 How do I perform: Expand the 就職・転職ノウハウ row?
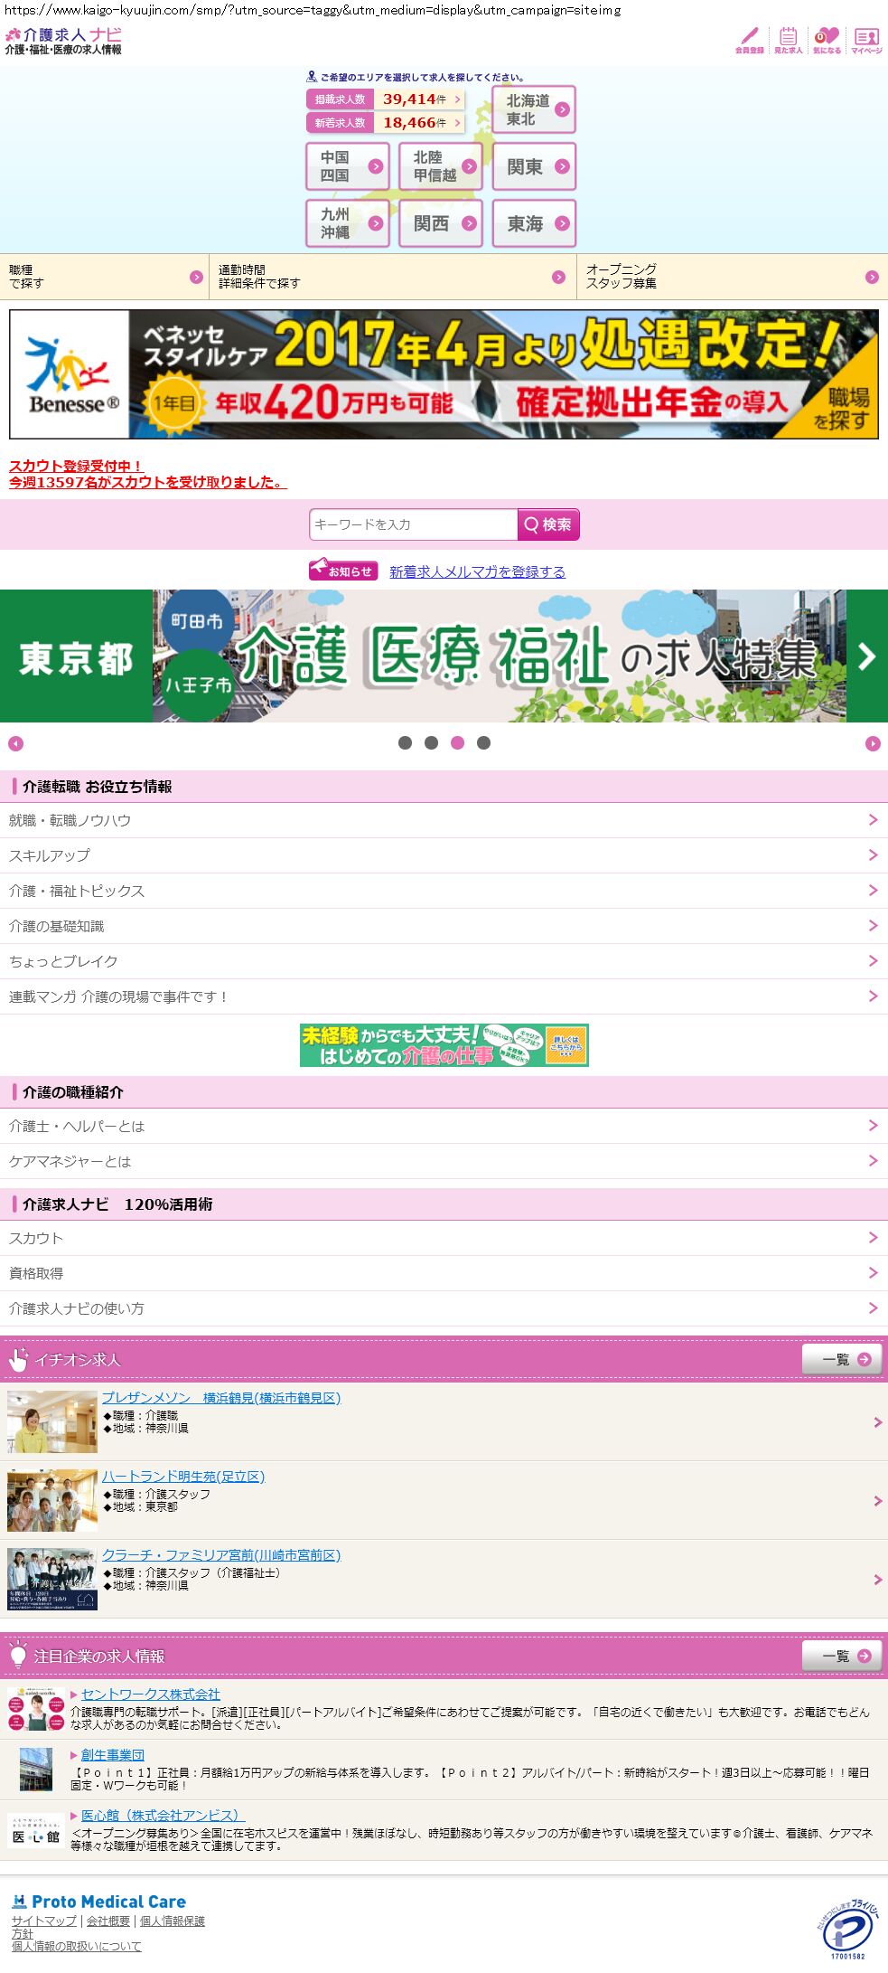[x=444, y=820]
